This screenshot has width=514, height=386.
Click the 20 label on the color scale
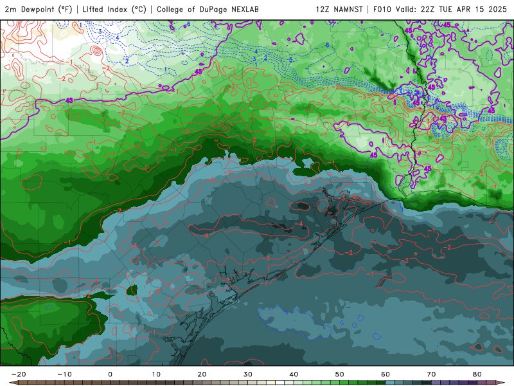[x=202, y=374]
